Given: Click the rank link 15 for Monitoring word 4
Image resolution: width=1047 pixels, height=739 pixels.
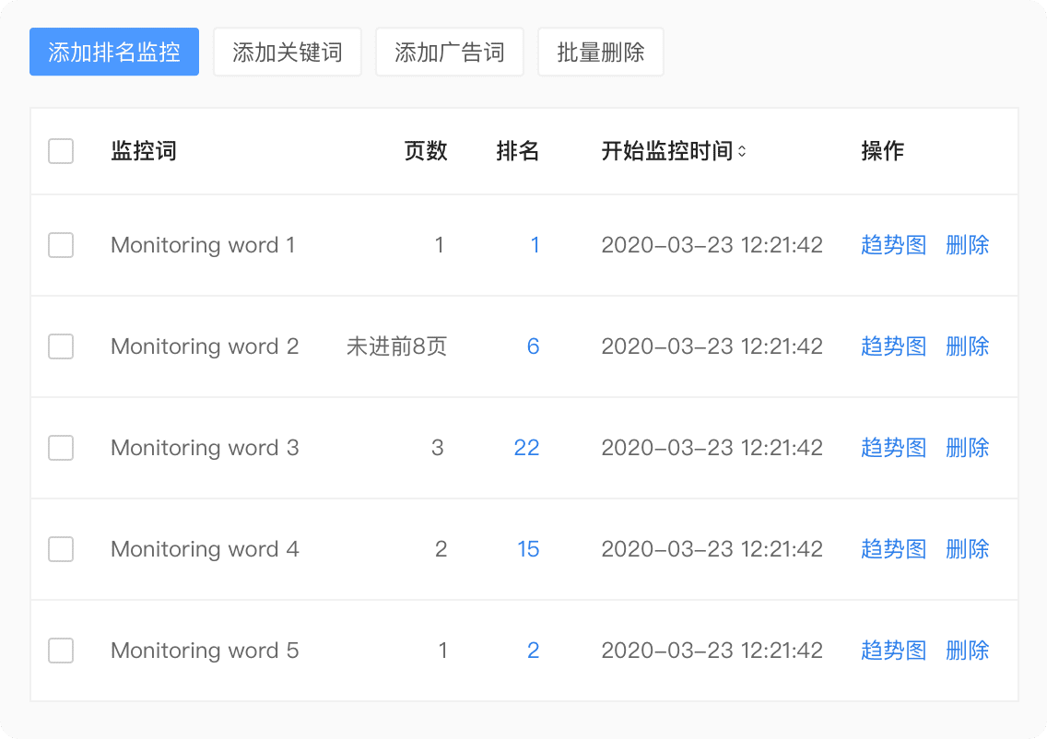Looking at the screenshot, I should click(x=528, y=549).
